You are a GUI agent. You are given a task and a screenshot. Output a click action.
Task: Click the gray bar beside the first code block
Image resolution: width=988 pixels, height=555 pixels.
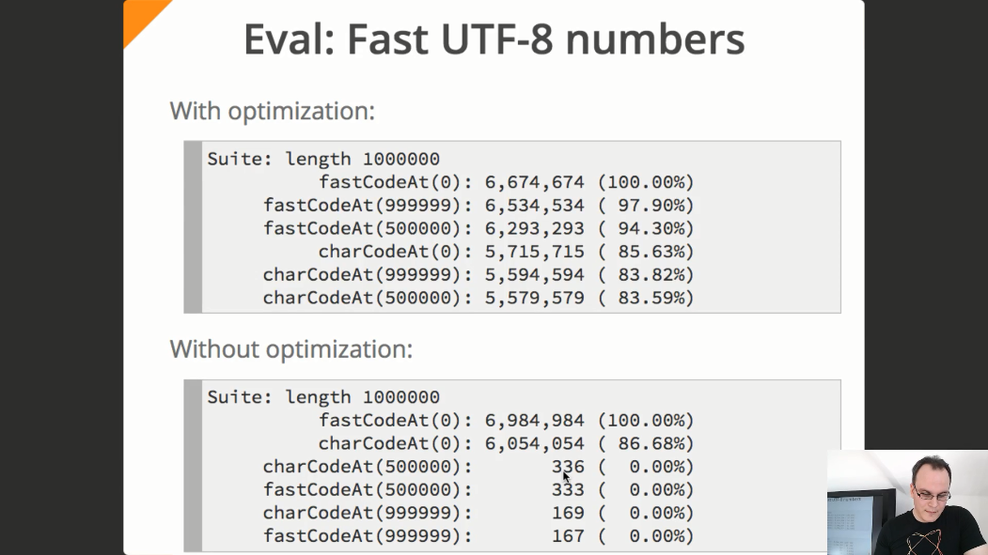pyautogui.click(x=194, y=227)
